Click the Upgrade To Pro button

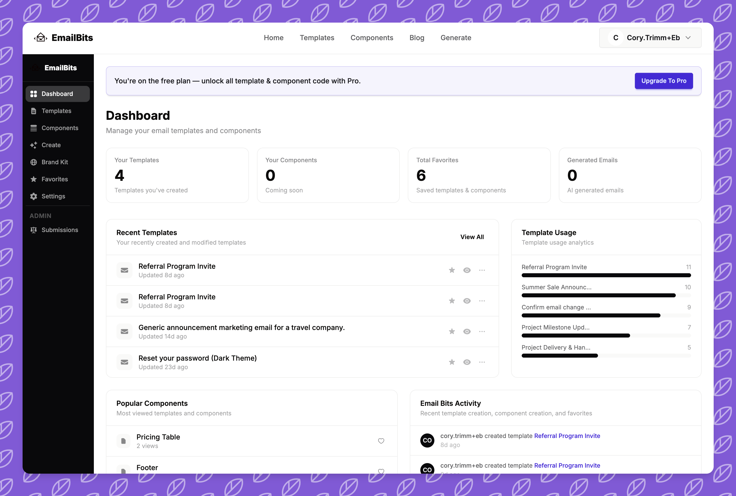664,81
